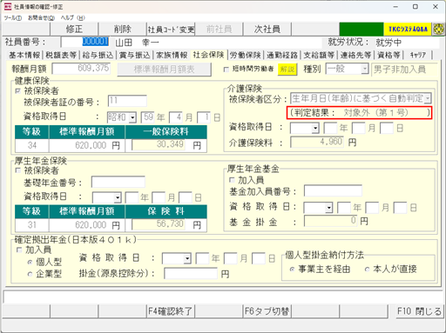The height and width of the screenshot is (333, 446).
Task: Switch to the 家族情報 tab
Action: pos(172,55)
